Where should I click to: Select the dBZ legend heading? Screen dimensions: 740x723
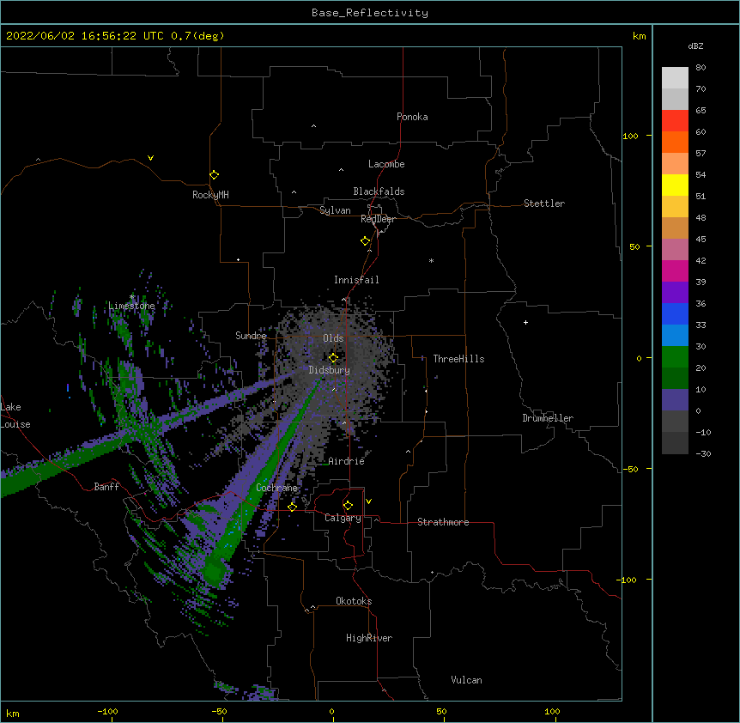(x=695, y=46)
